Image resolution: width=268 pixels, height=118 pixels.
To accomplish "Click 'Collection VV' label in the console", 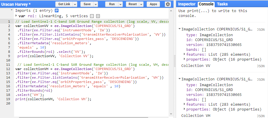I will click(x=196, y=65).
